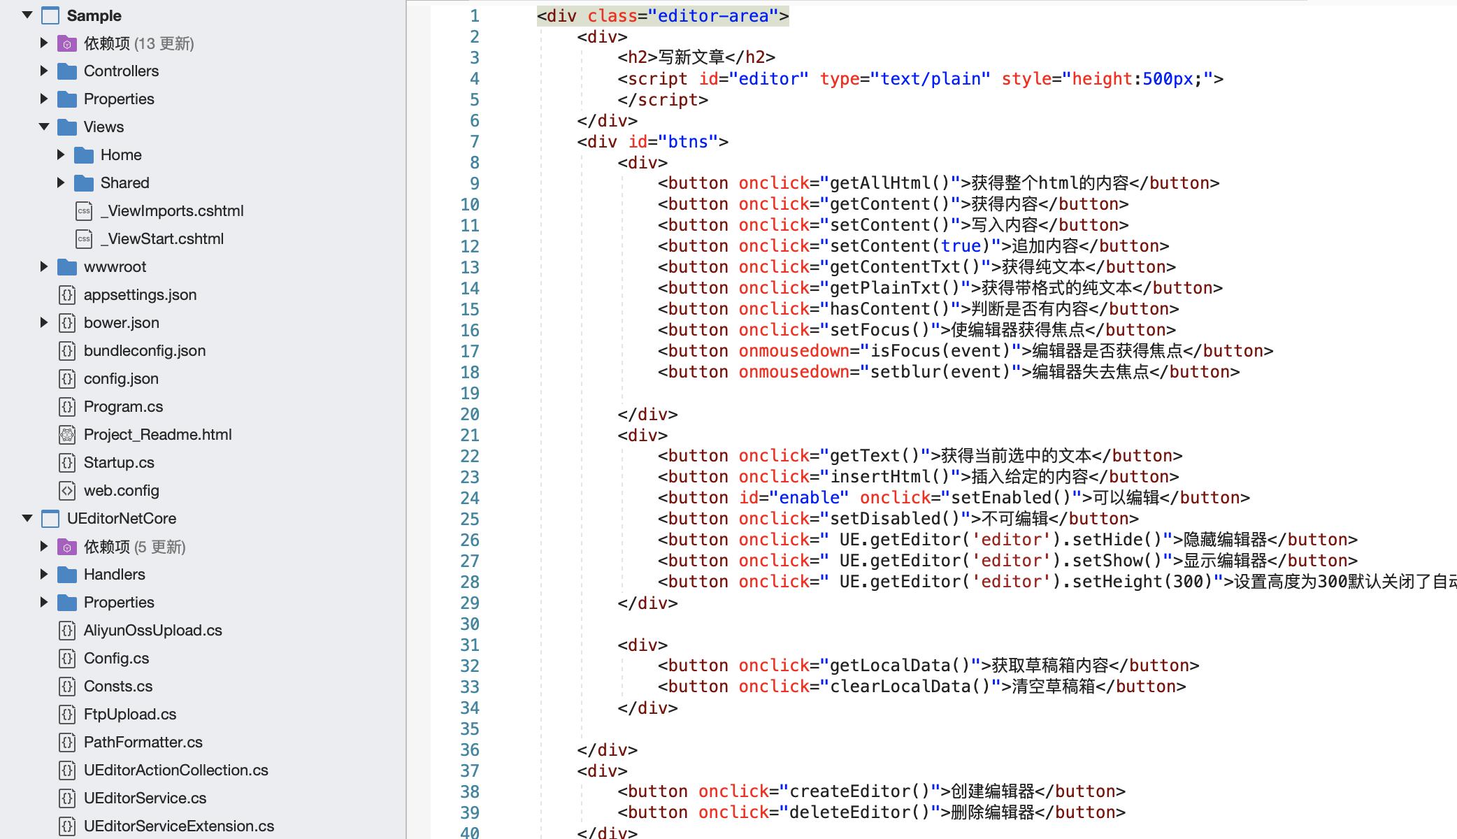Screen dimensions: 1457x839
Task: Click the _ViewStart.cshtml file icon
Action: coord(84,239)
